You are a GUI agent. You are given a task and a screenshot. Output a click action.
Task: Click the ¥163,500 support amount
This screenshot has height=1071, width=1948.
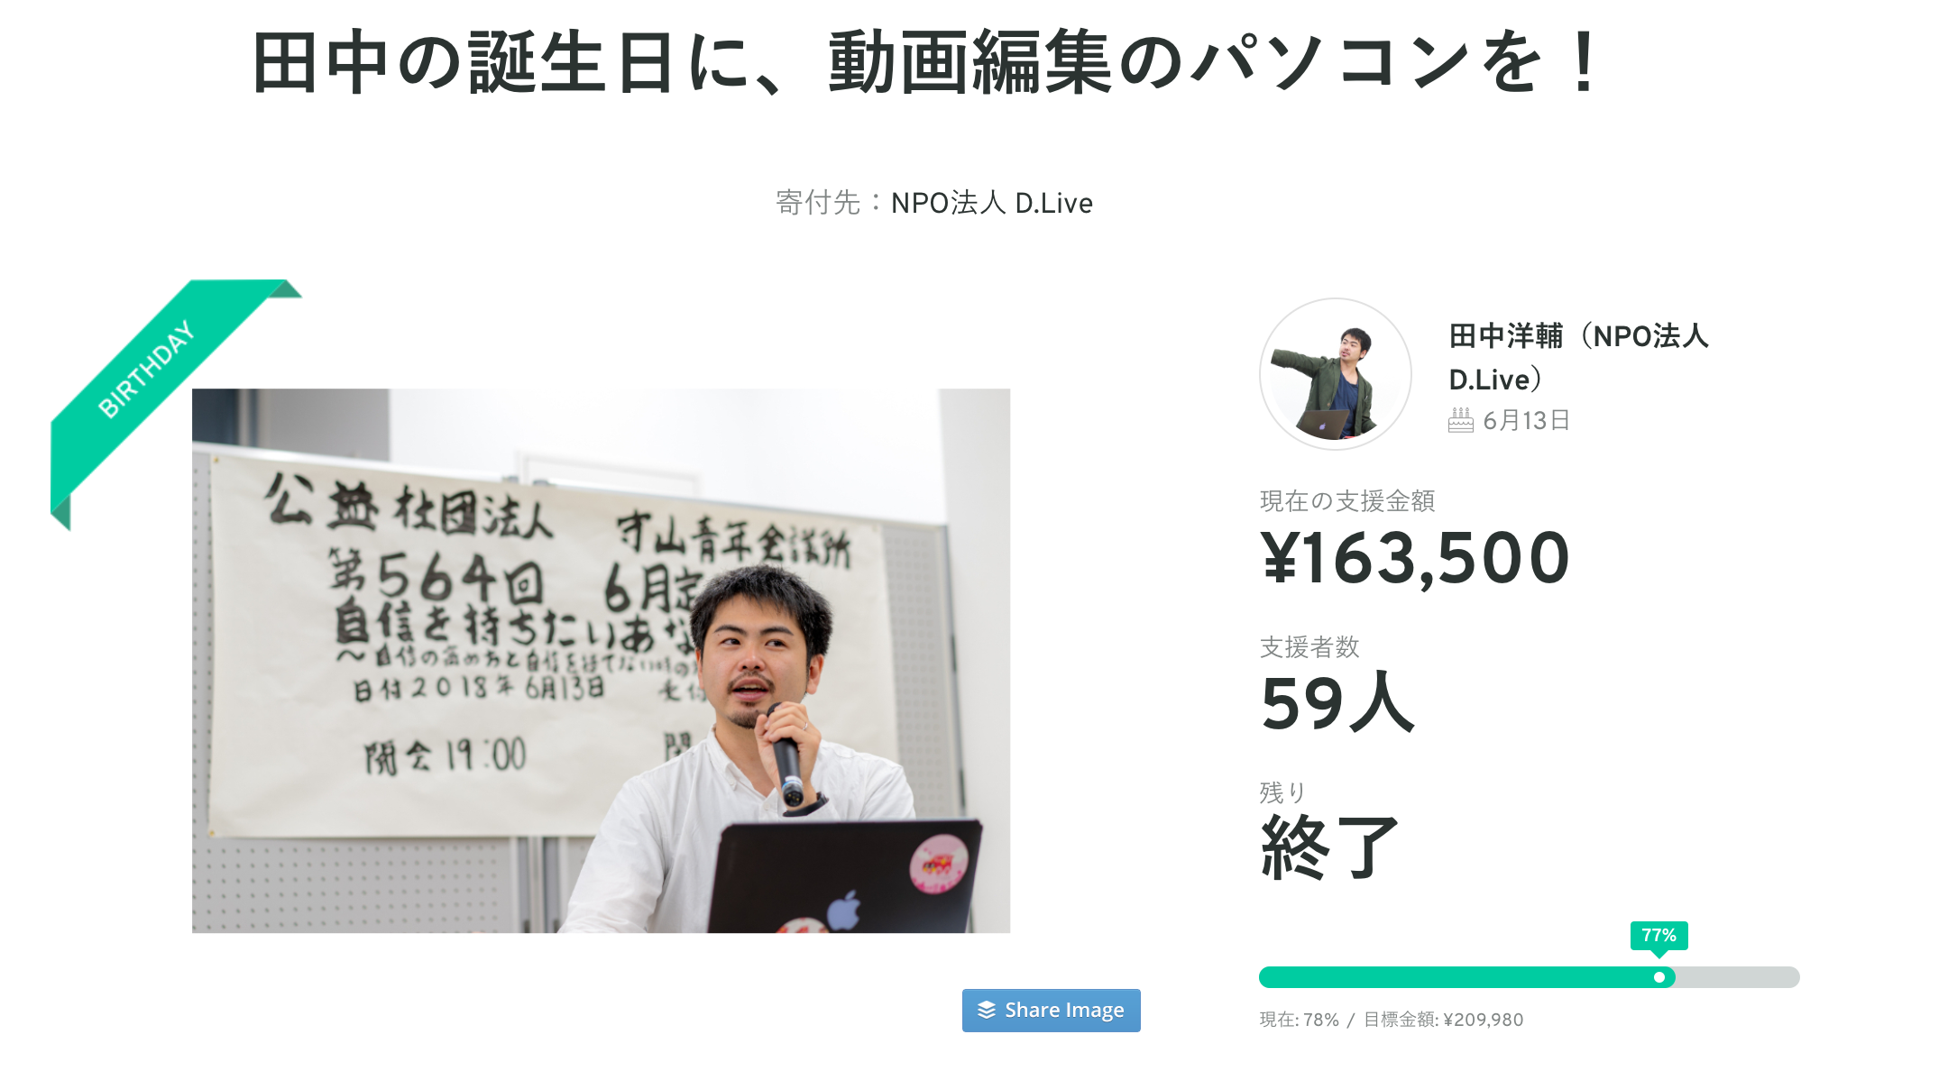tap(1414, 559)
